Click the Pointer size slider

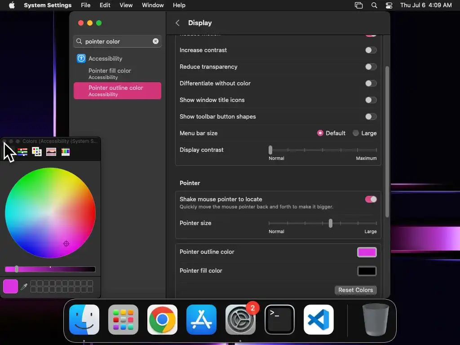(x=323, y=223)
